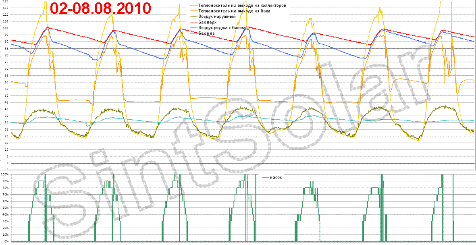Click the yellow legend line for collector output
This screenshot has height=245, width=476.
tap(193, 6)
